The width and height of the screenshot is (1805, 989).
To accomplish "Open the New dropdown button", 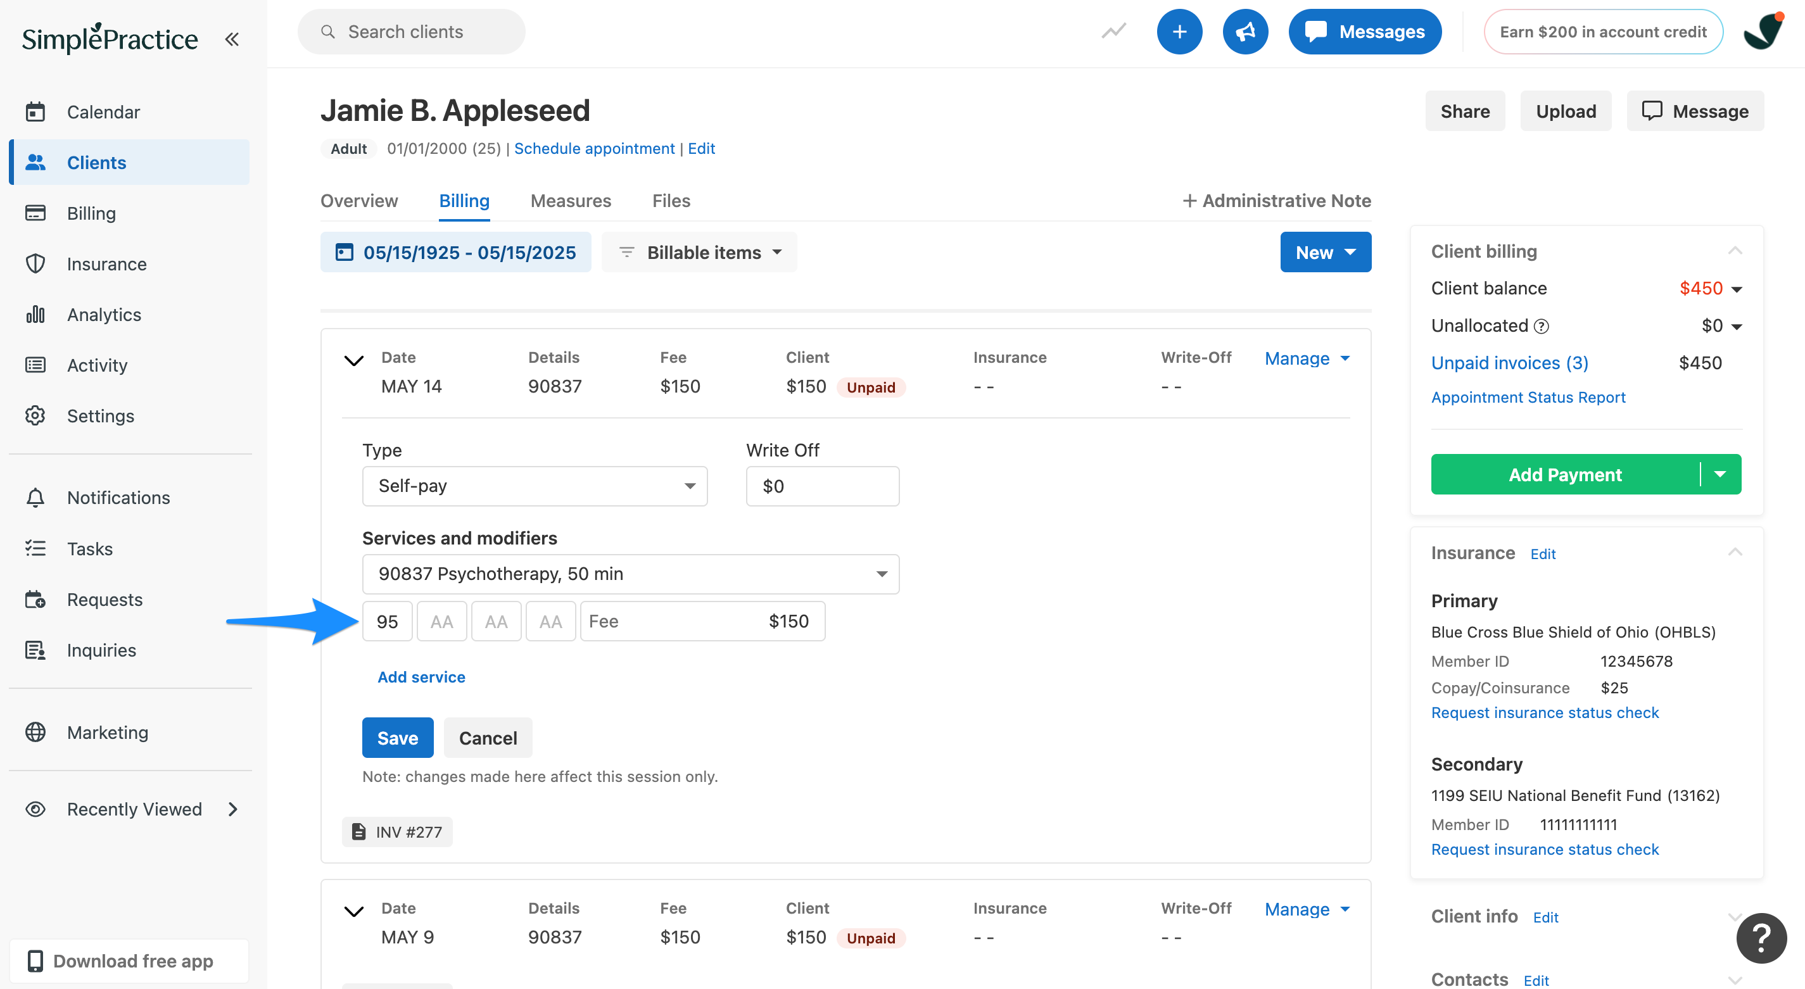I will (1326, 252).
